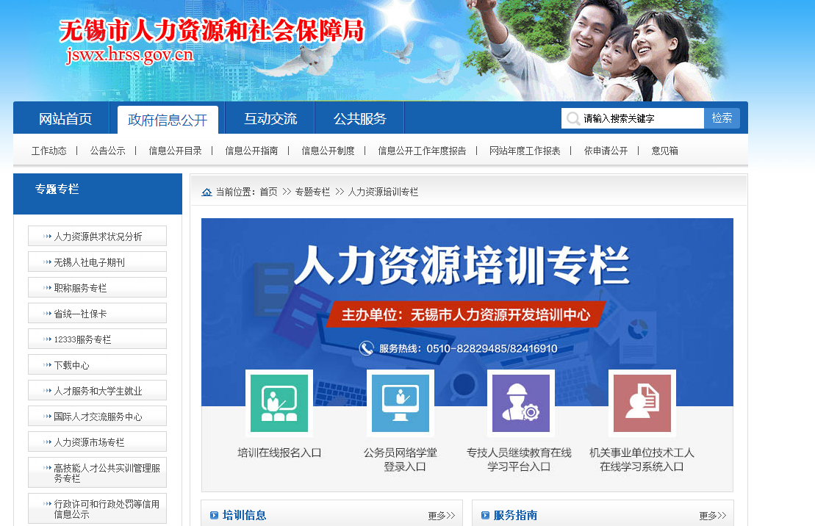Open the 网站首页 navigation tab

click(65, 119)
